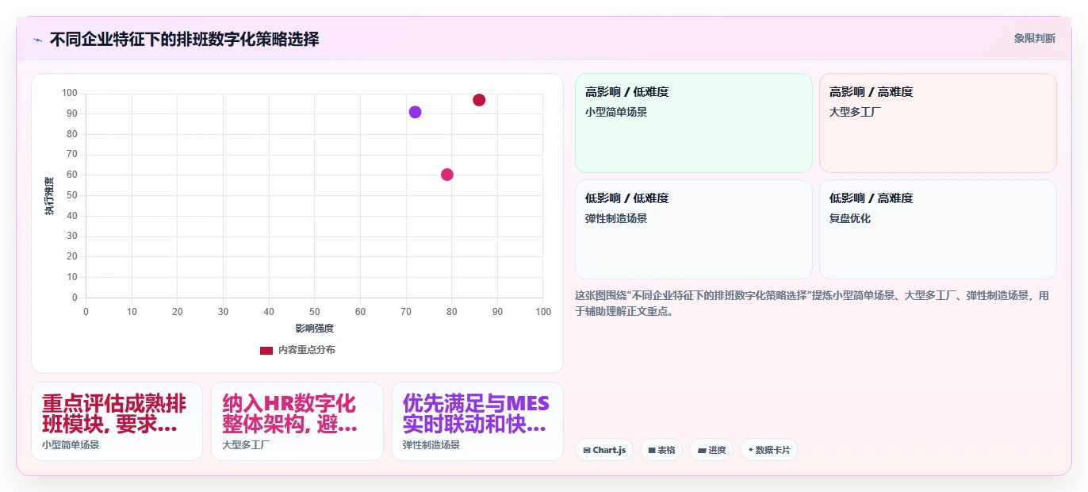1088x492 pixels.
Task: Click the 数据卡片 chip
Action: click(x=768, y=450)
